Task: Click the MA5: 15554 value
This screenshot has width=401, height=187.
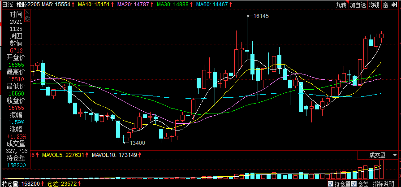Action: tap(56, 4)
